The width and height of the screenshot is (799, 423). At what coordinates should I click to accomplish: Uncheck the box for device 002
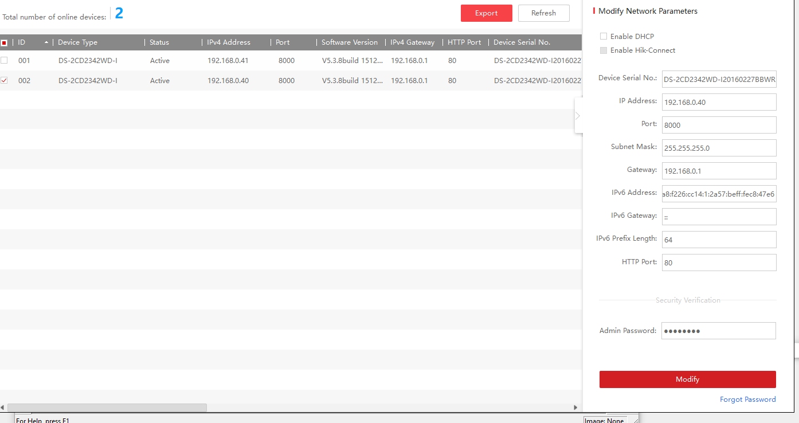tap(4, 81)
